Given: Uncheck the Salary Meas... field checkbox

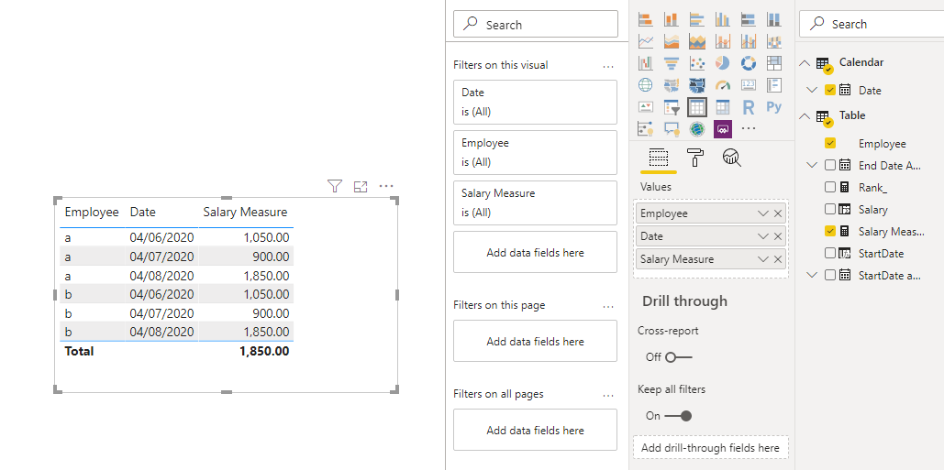Looking at the screenshot, I should 830,231.
